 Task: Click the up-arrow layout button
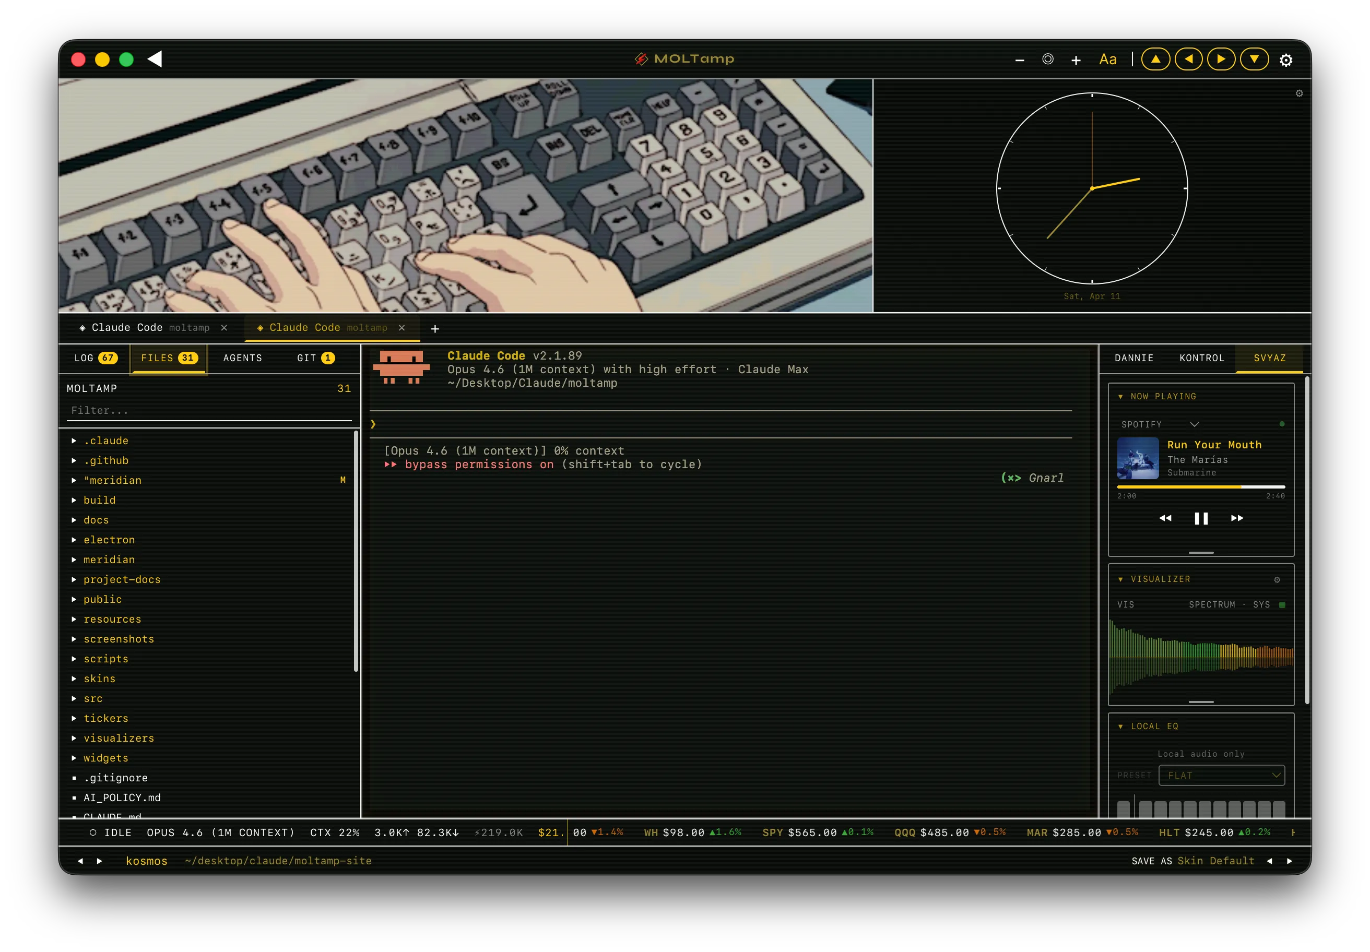click(x=1155, y=59)
